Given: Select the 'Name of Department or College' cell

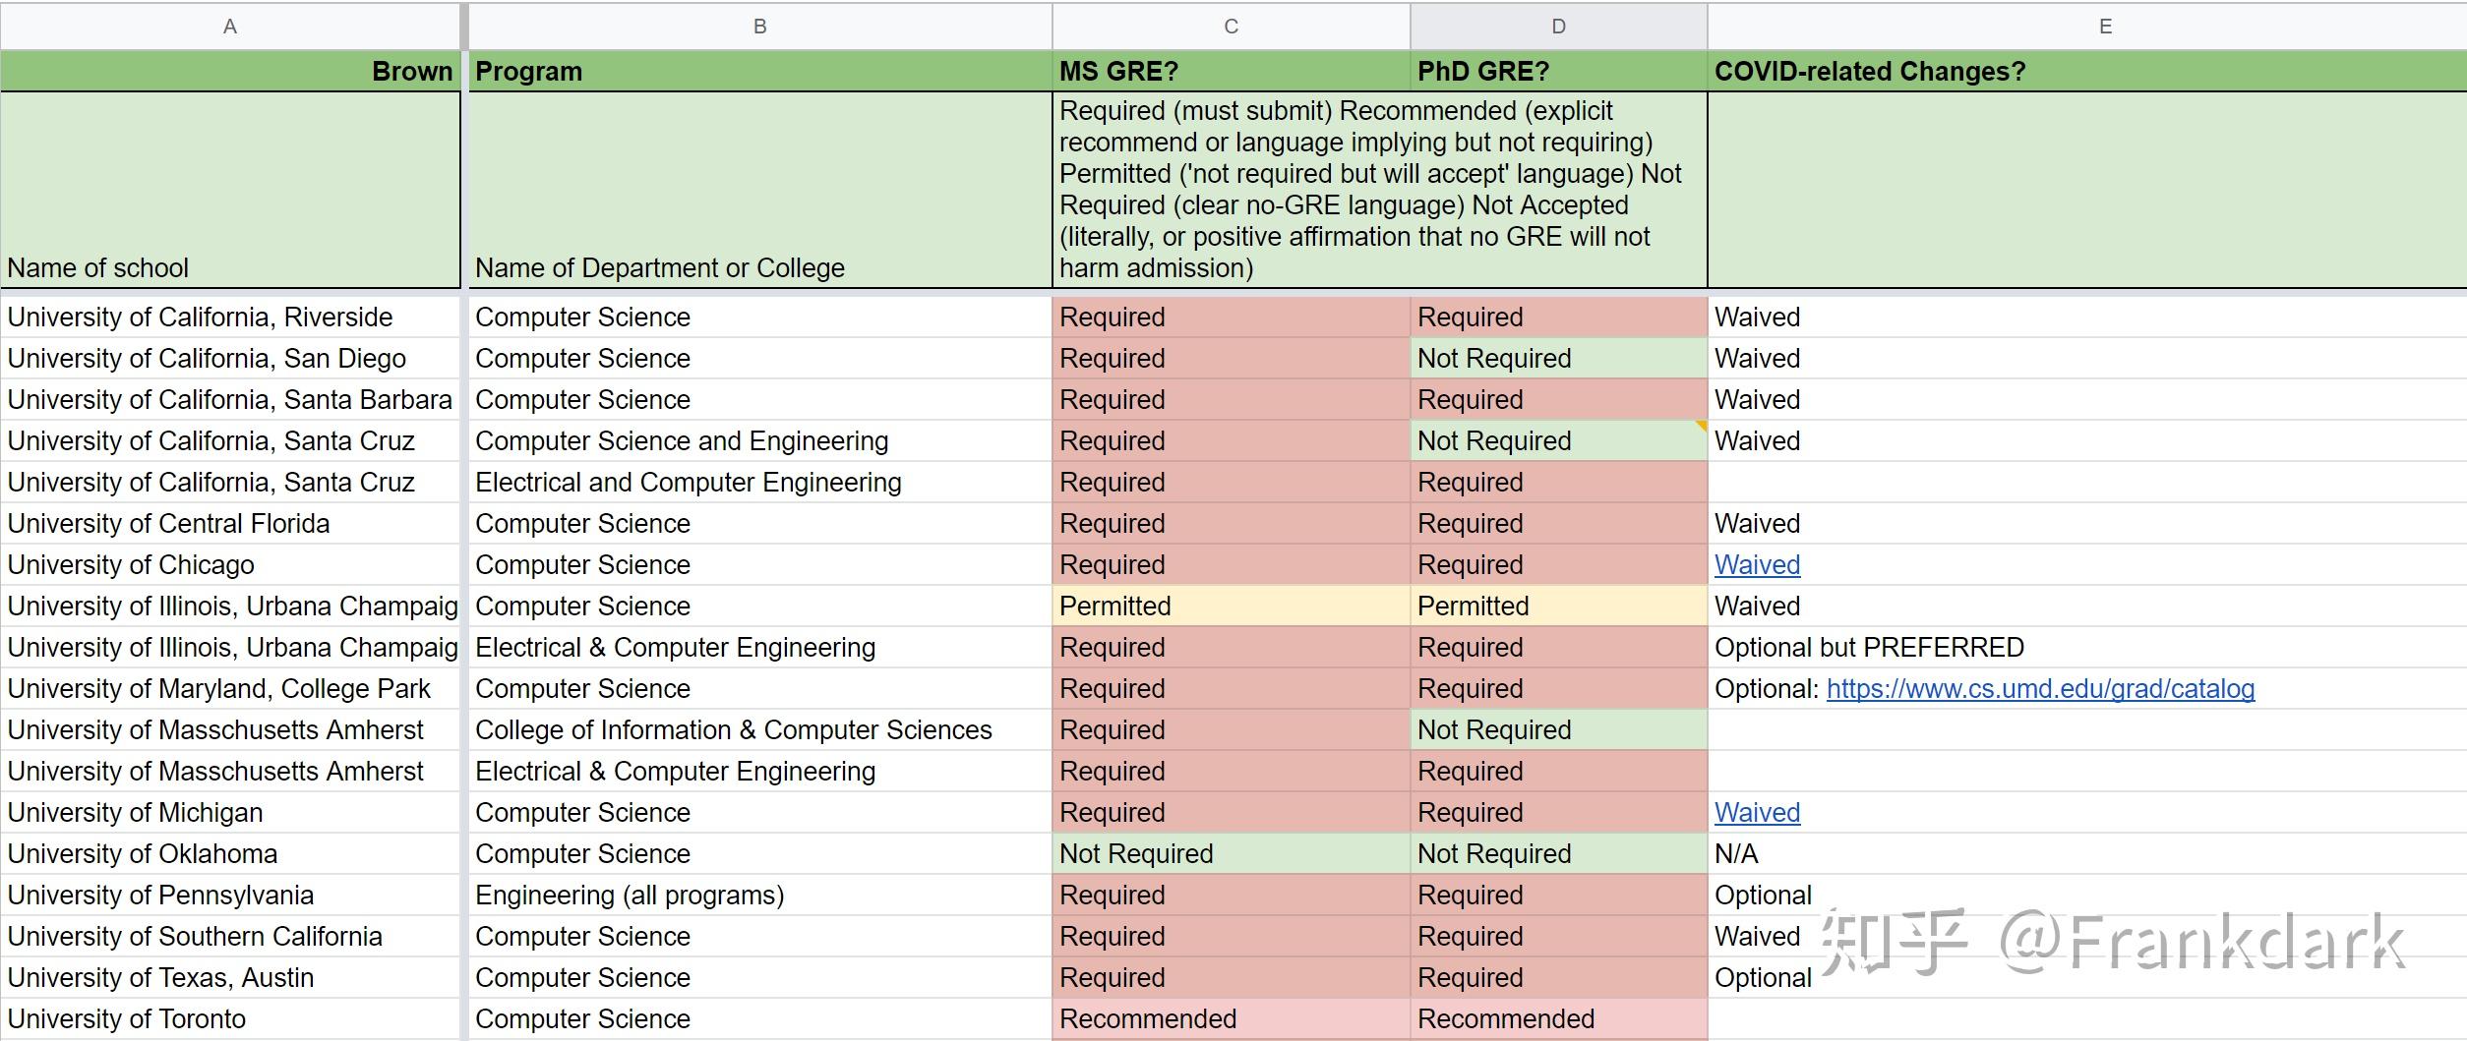Looking at the screenshot, I should pyautogui.click(x=759, y=190).
